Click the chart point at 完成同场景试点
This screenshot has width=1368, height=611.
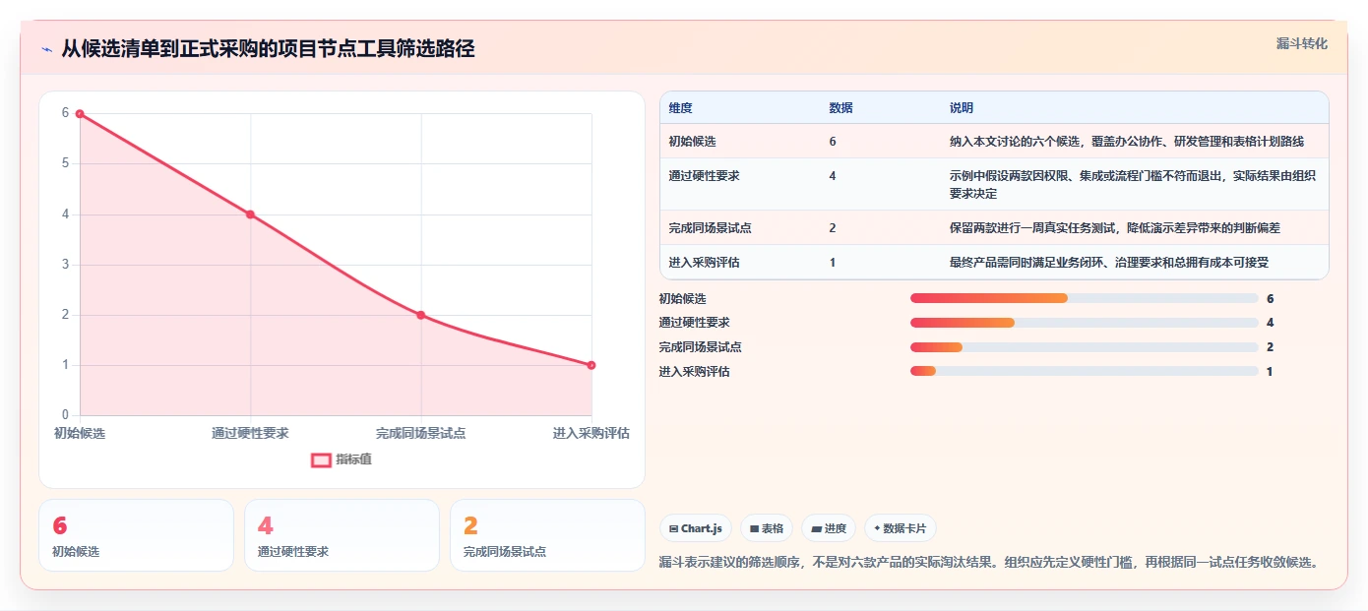pos(420,315)
